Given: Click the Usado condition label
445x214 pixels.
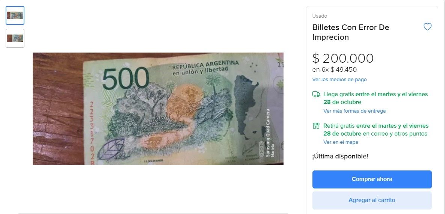Looking at the screenshot, I should click(320, 16).
